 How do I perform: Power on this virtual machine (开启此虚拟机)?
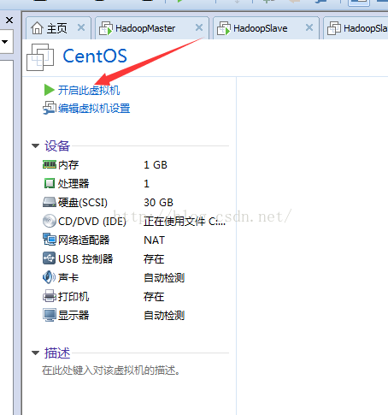89,90
